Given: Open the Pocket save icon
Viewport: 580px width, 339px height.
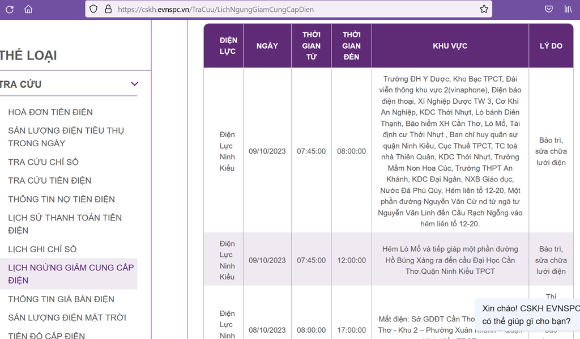Looking at the screenshot, I should click(x=549, y=9).
